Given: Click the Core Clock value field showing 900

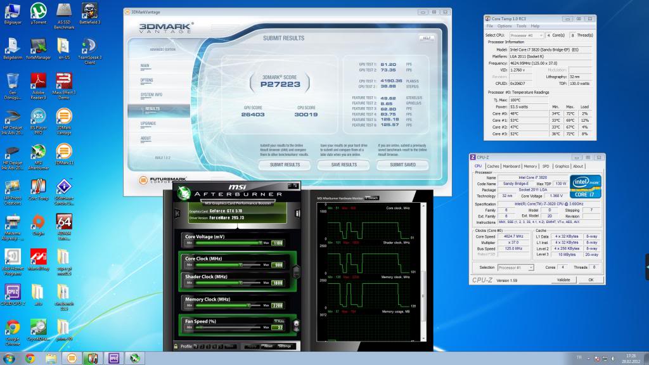Looking at the screenshot, I should click(278, 265).
